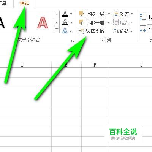Click the 下移一层 label
The height and width of the screenshot is (152, 152).
point(95,23)
